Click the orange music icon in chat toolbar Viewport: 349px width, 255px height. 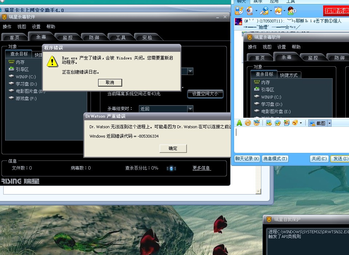click(x=295, y=123)
